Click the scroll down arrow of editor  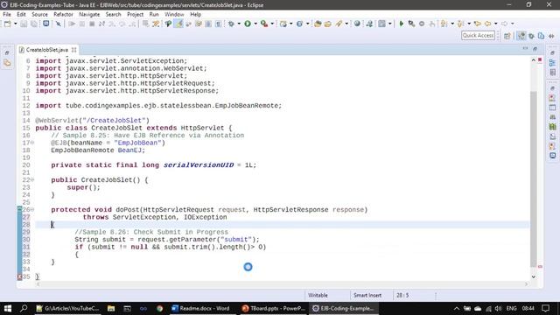pos(533,276)
